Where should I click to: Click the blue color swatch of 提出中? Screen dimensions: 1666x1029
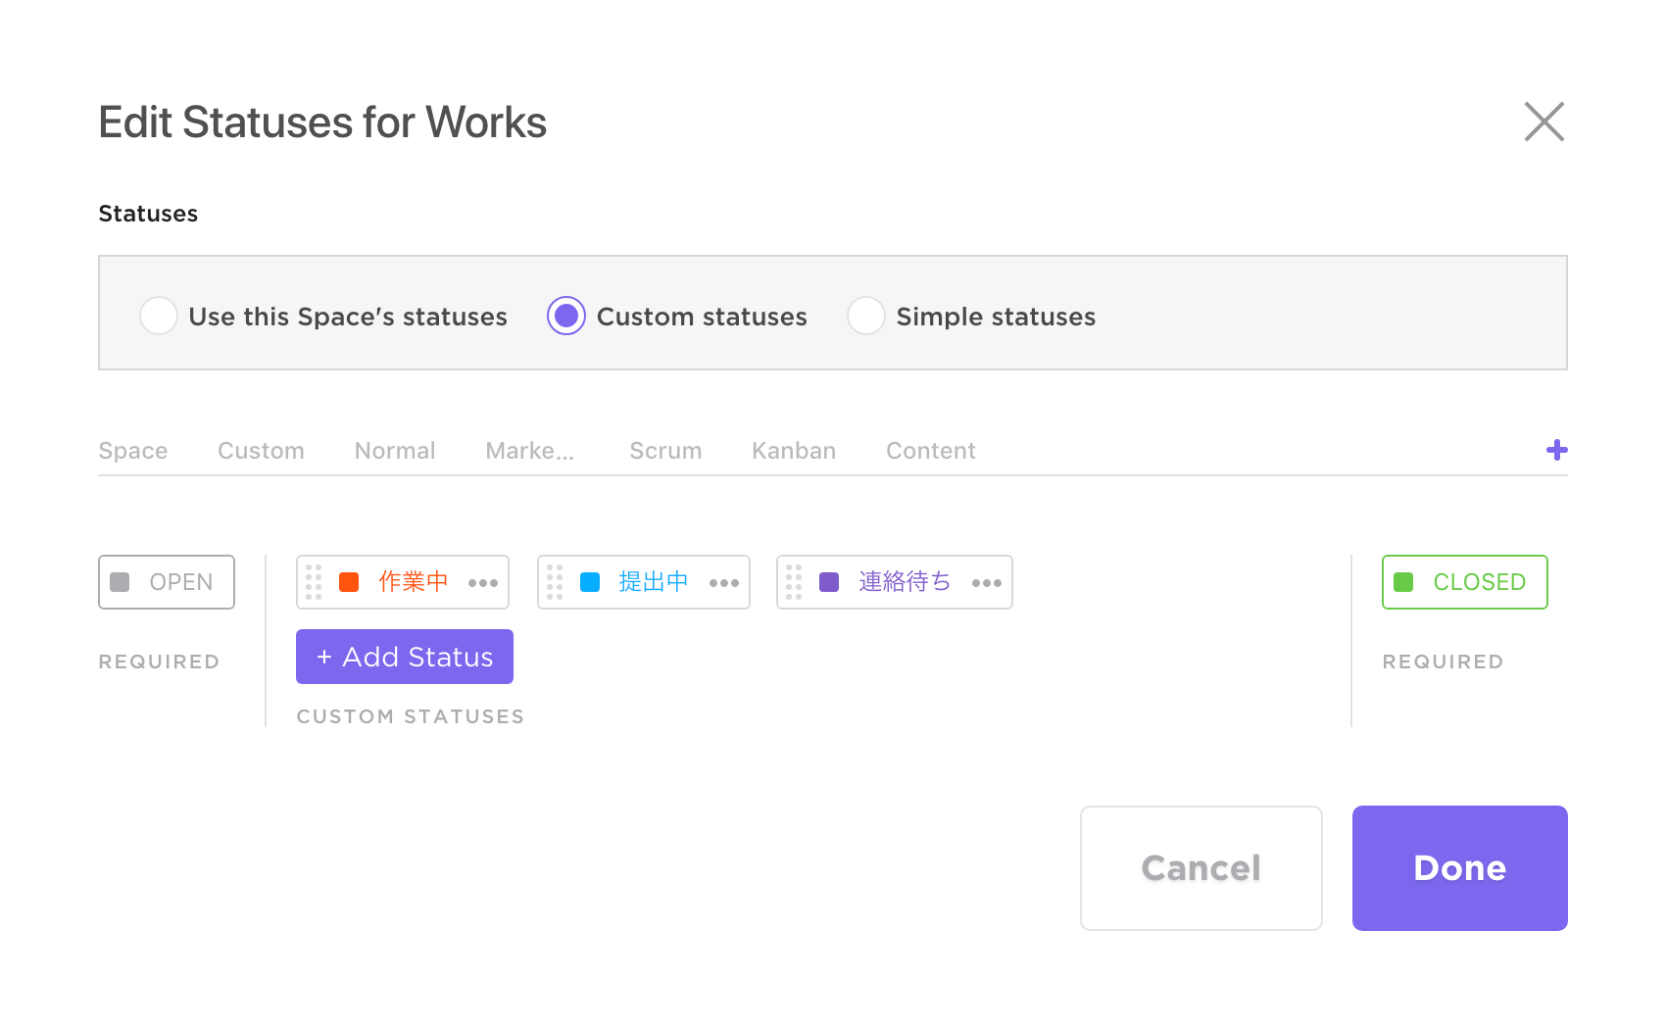(x=590, y=582)
